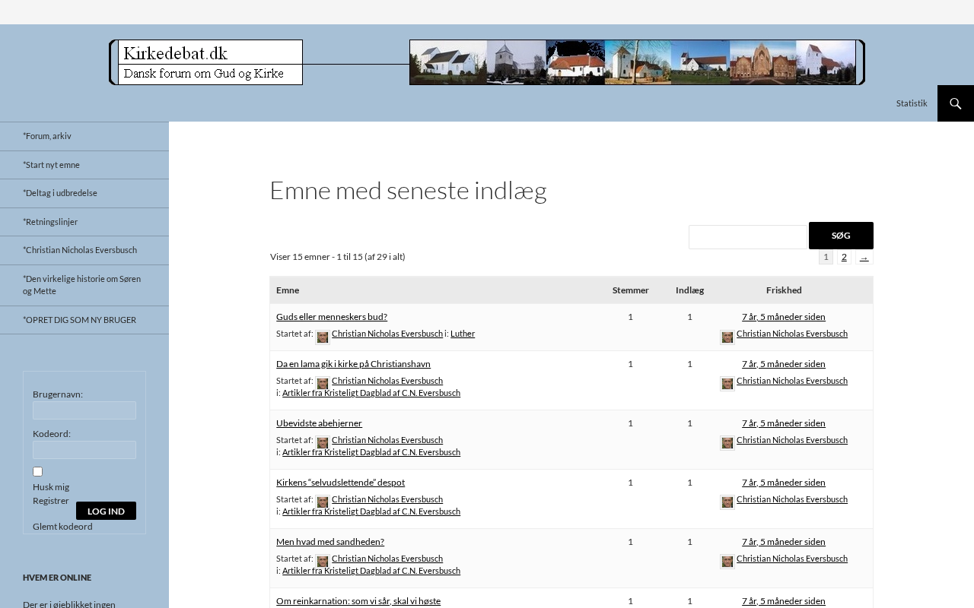
Task: Click freshness date link for Guds eller menneskers bud
Action: 784,317
